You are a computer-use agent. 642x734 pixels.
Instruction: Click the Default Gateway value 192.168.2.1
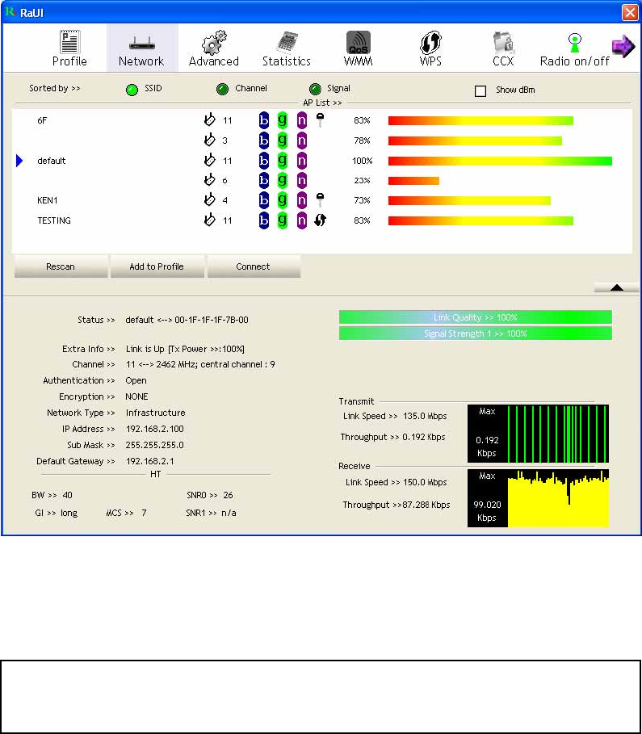(x=150, y=461)
